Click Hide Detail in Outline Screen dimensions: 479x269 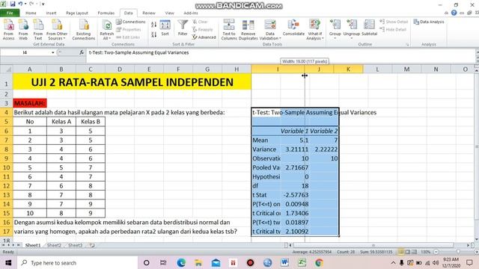coord(393,30)
